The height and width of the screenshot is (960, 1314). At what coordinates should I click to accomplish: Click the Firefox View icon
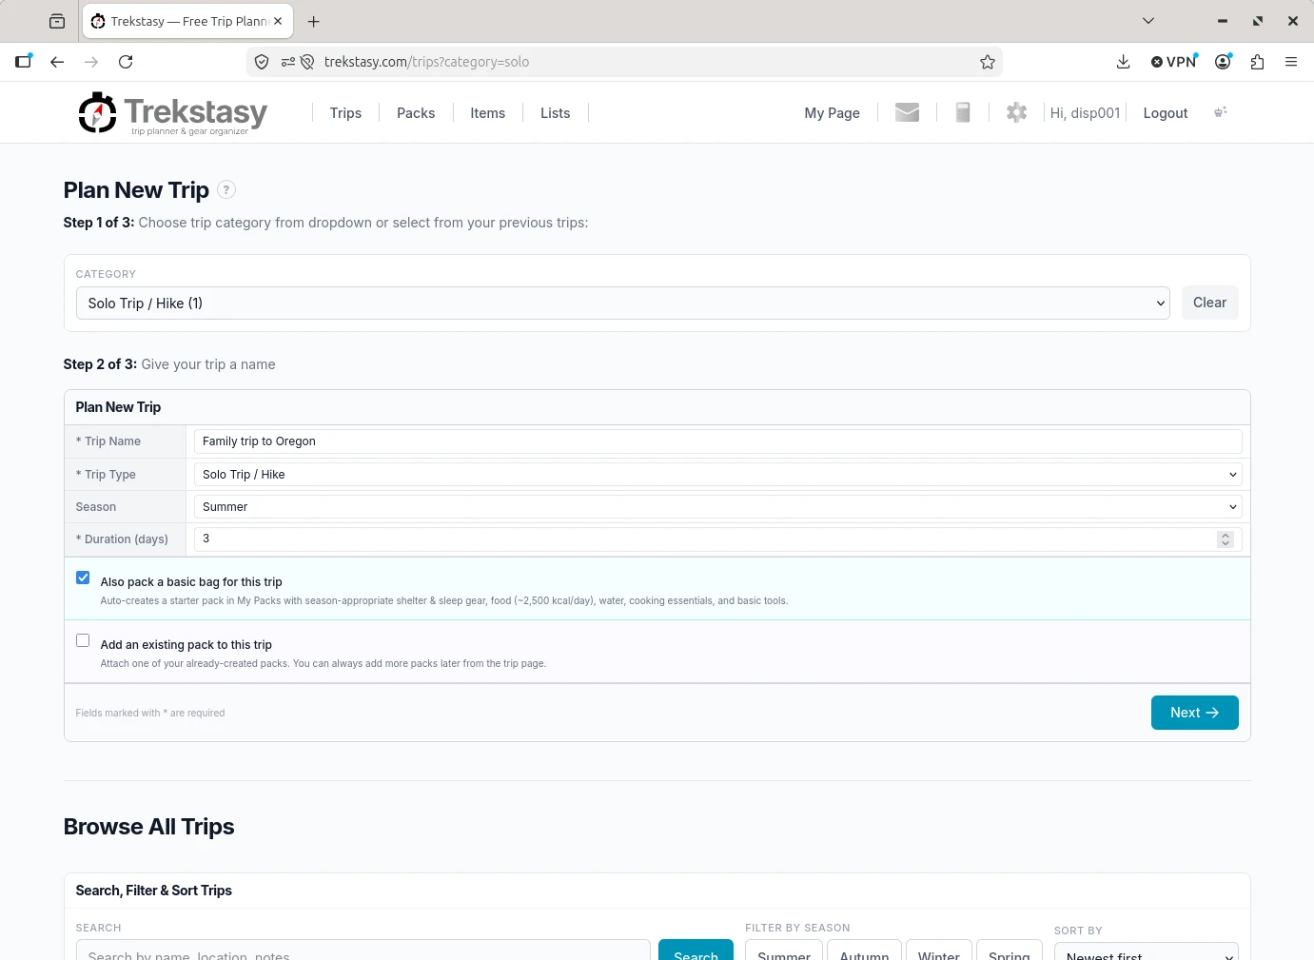point(57,21)
